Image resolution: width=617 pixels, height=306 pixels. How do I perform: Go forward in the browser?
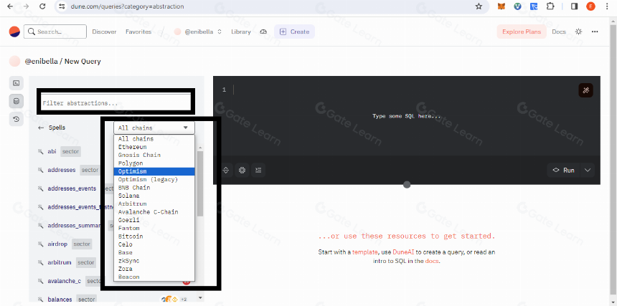coord(26,6)
